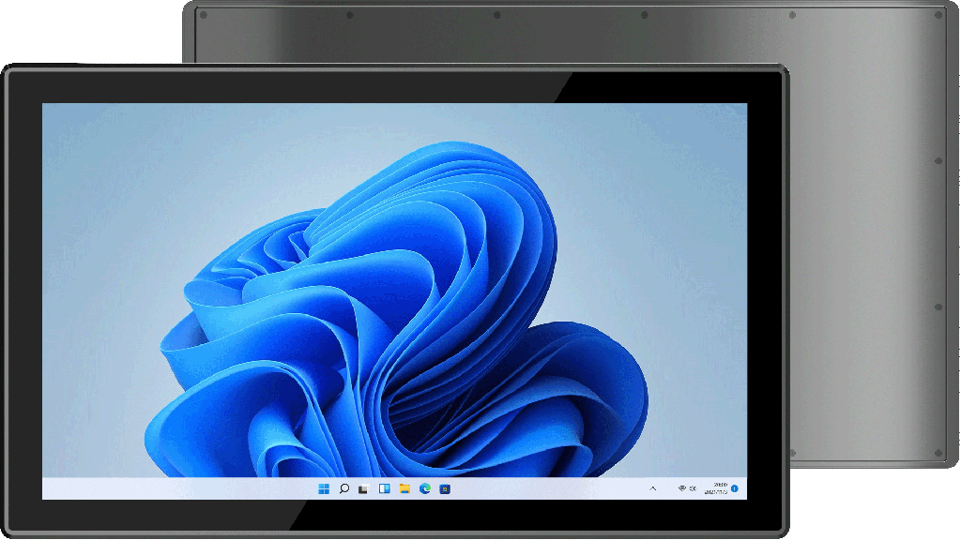Launch File Explorer from the taskbar
Viewport: 961px width, 540px height.
(x=404, y=488)
